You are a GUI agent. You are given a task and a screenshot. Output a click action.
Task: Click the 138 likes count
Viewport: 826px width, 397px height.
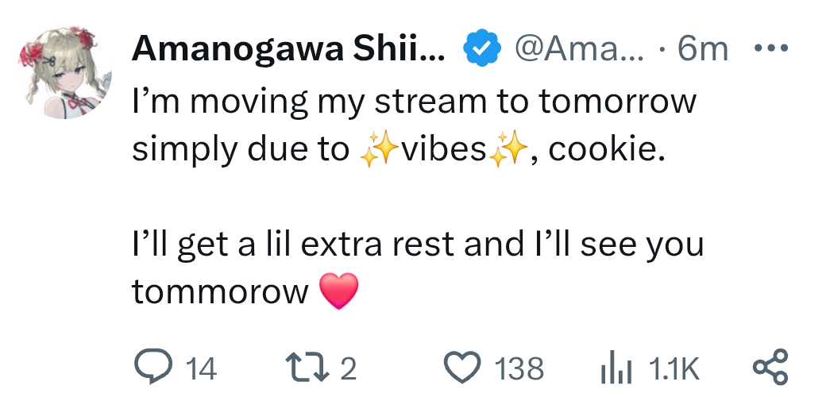(519, 368)
